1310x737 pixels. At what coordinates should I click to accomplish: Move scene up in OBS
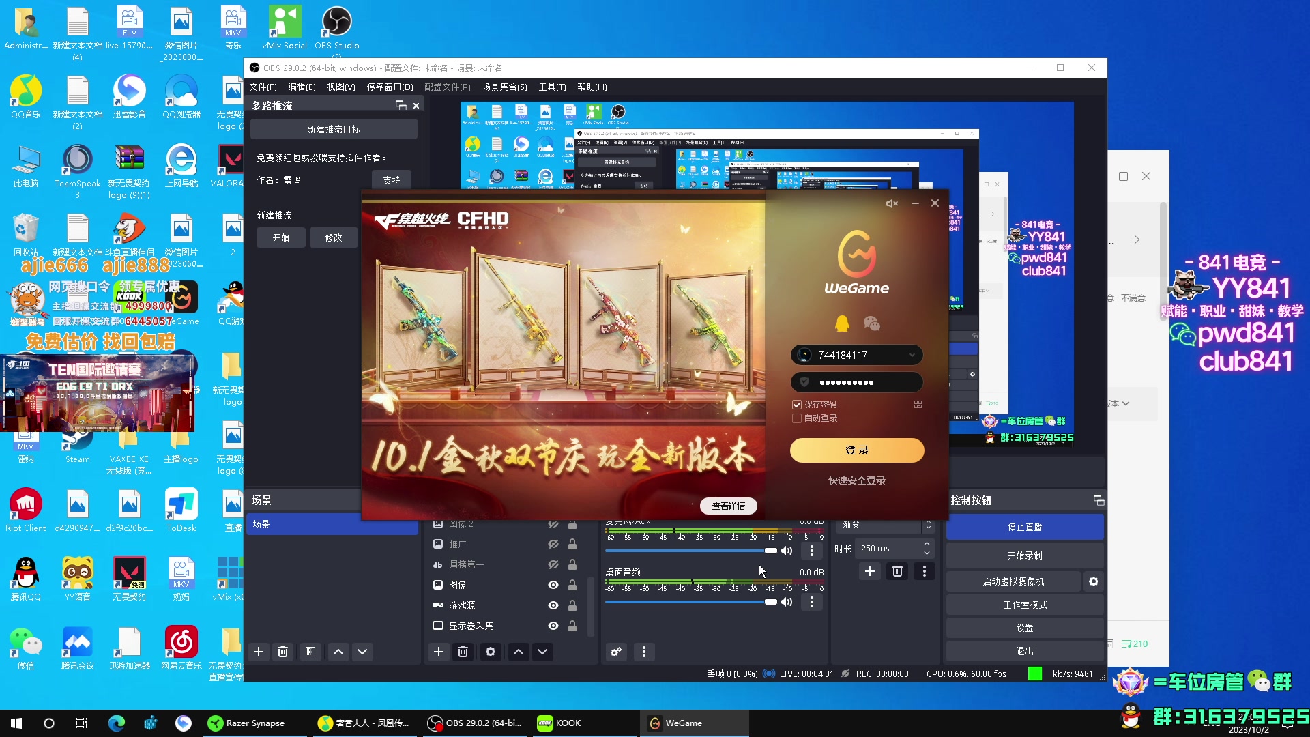338,652
